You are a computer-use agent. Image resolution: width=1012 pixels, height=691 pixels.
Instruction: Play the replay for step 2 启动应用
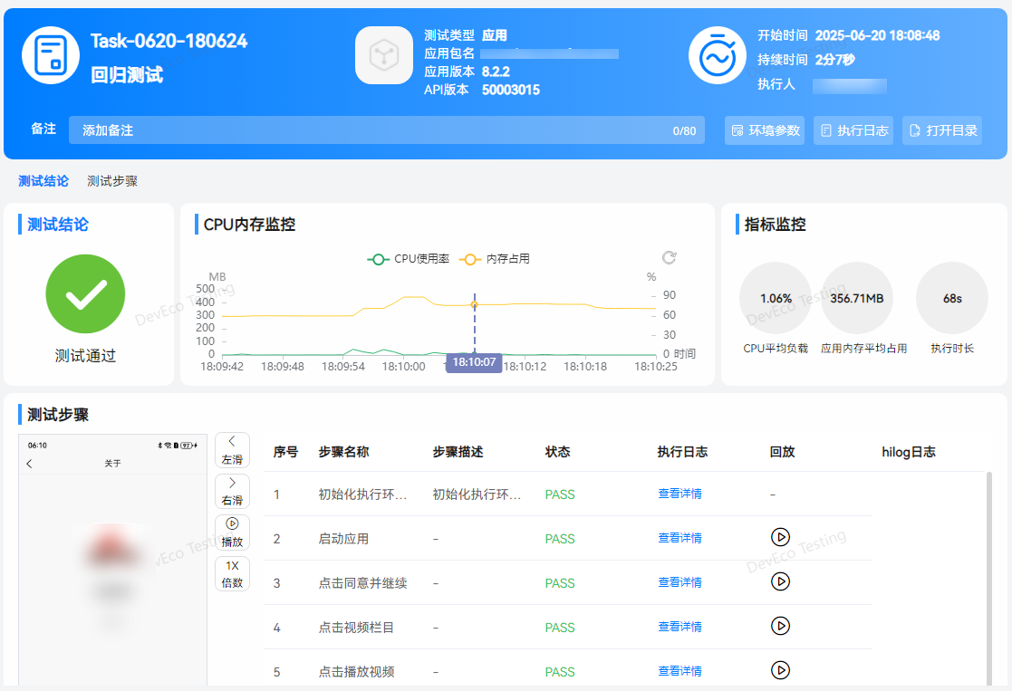(779, 537)
